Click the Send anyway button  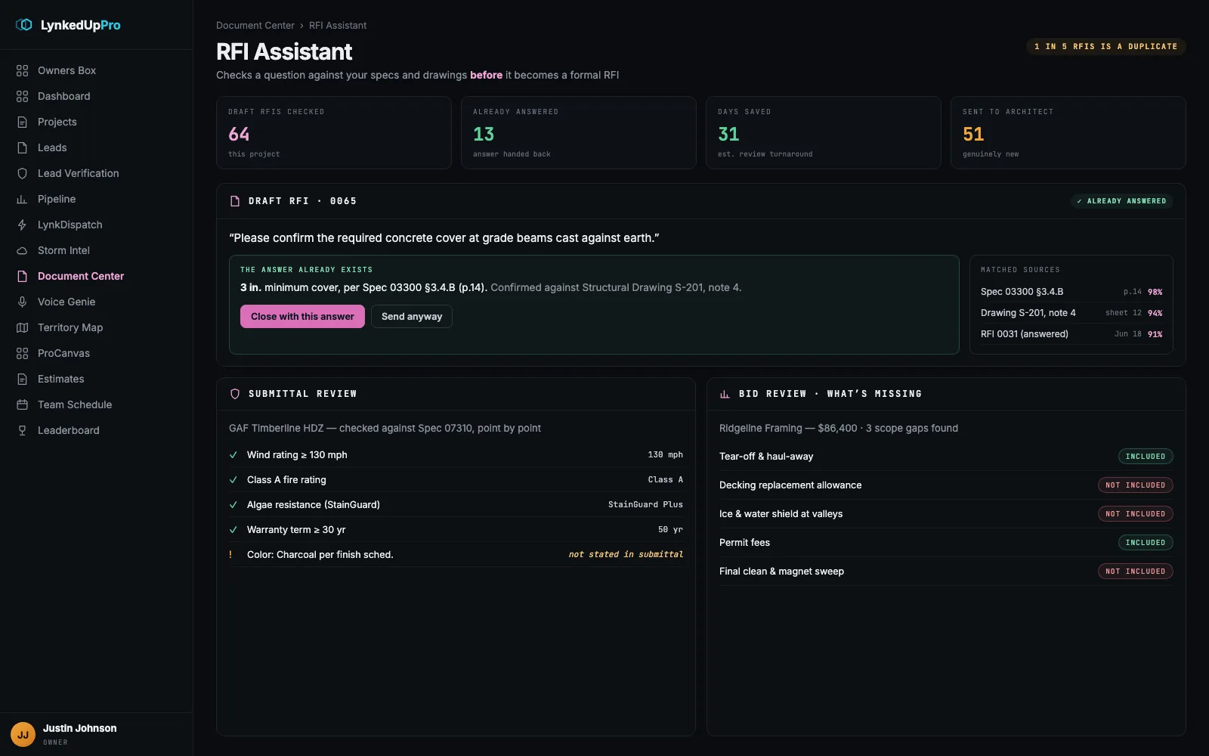412,316
